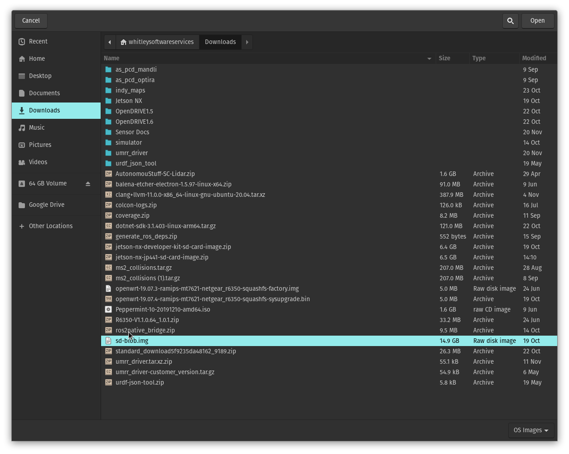569x454 pixels.
Task: Select Recent in the sidebar
Action: coord(56,42)
